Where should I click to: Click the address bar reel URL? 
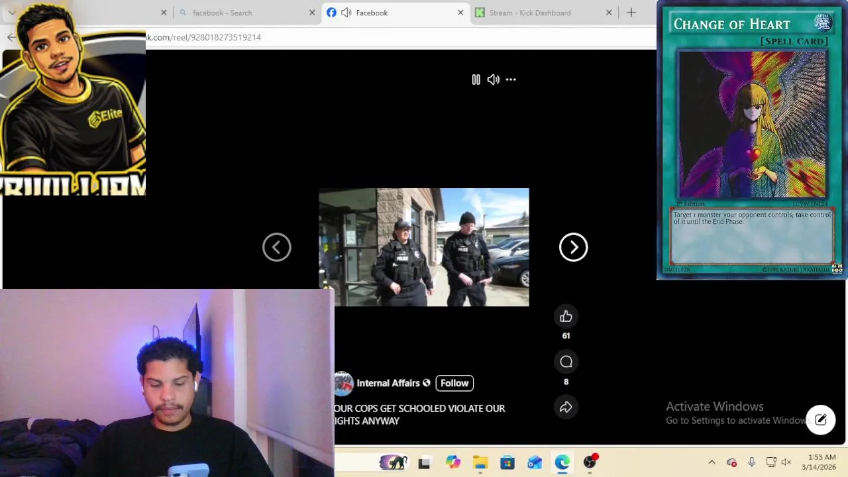204,37
